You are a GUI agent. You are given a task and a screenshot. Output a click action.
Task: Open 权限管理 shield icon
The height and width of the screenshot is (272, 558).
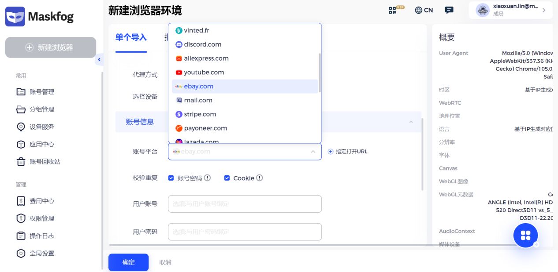tap(21, 218)
